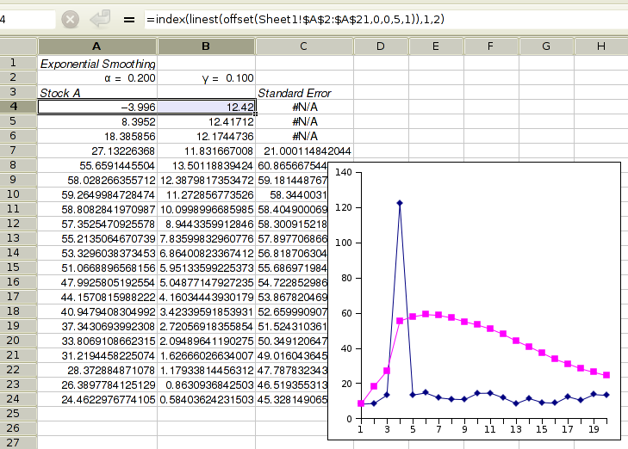Click cell containing 1.17933814456312
The image size is (628, 449).
pos(206,370)
